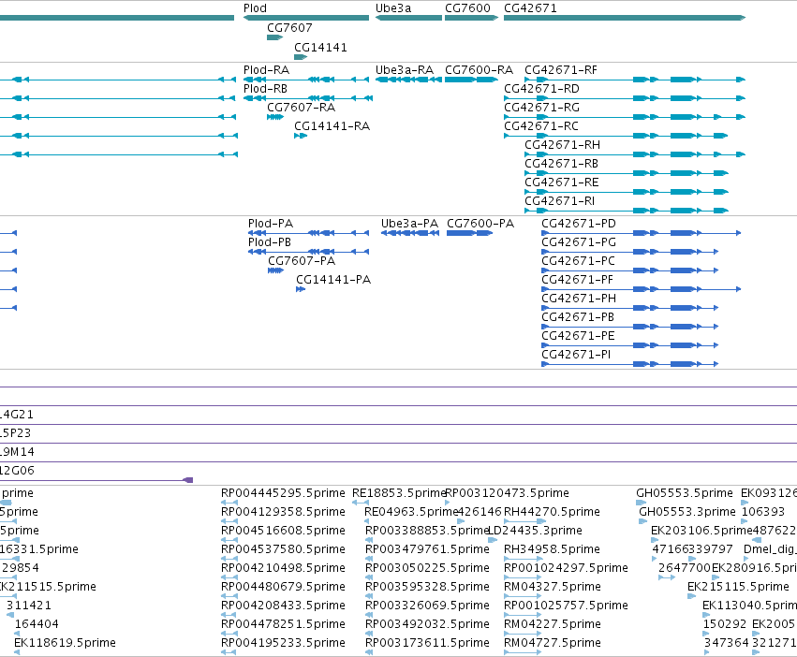Open protein CG7607-PA
The image size is (797, 657).
tap(302, 261)
